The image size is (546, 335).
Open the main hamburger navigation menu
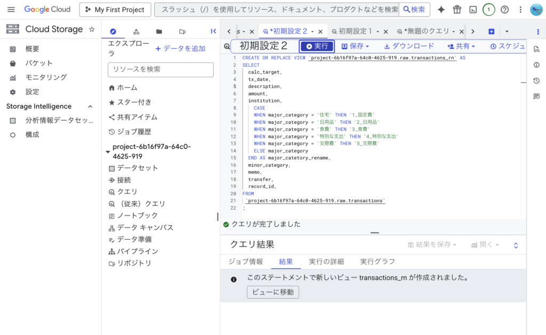tap(11, 10)
